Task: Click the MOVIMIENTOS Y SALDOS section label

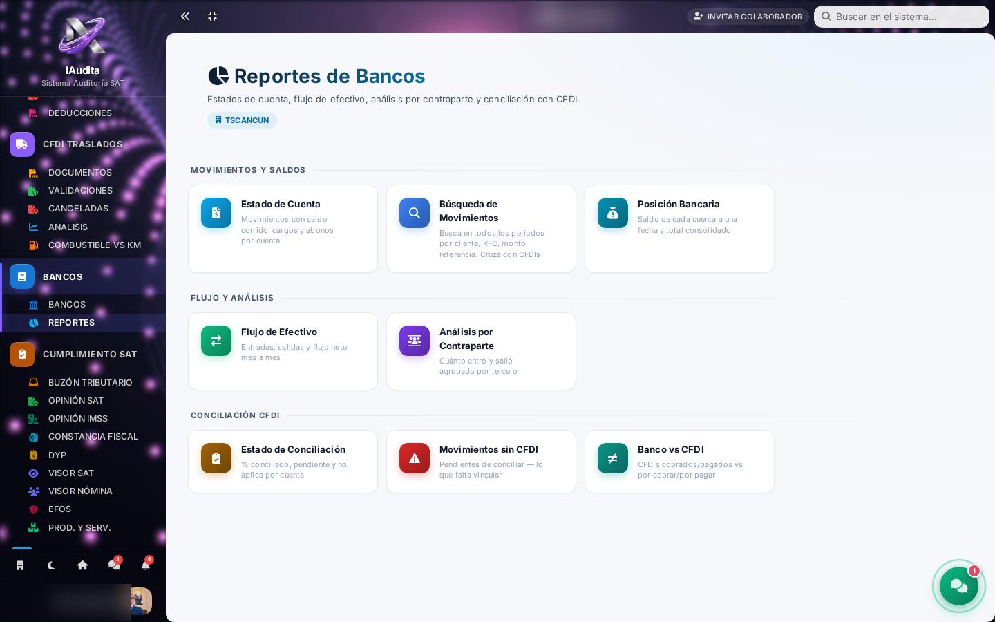Action: 248,170
